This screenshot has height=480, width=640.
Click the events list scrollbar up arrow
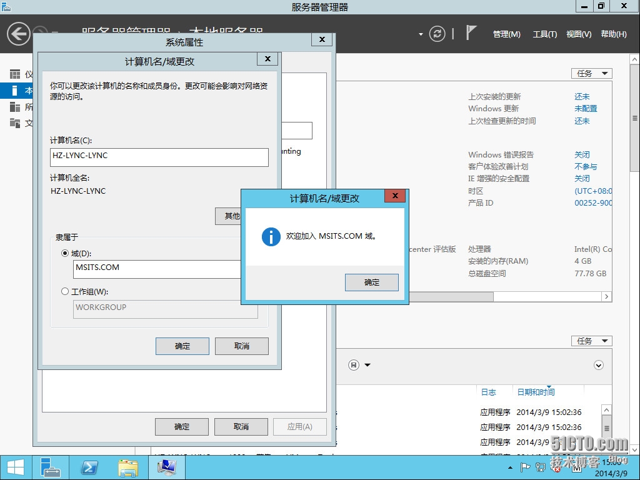(606, 410)
